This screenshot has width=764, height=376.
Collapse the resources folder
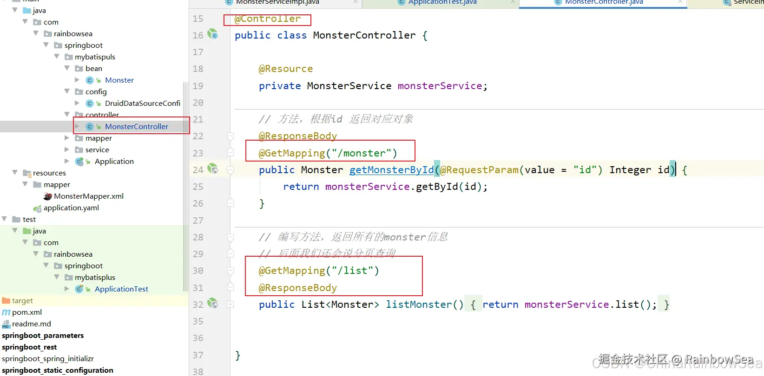15,172
